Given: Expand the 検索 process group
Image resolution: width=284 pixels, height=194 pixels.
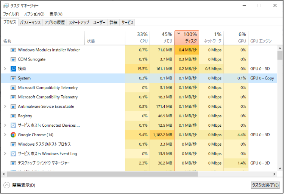Looking at the screenshot, I should 5,68.
